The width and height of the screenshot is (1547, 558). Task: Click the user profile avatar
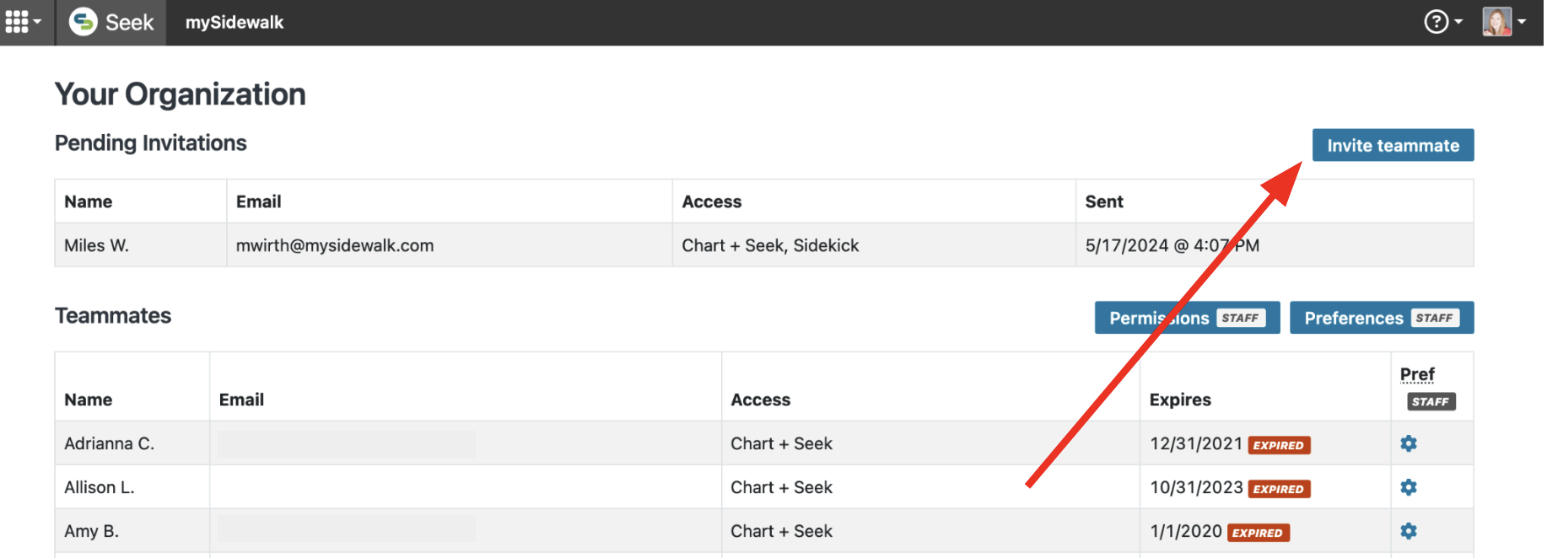[x=1496, y=22]
